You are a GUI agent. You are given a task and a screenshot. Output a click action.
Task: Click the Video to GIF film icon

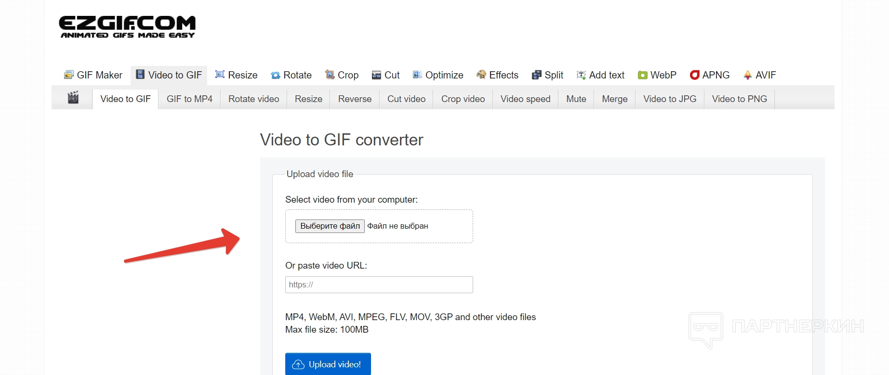(140, 74)
